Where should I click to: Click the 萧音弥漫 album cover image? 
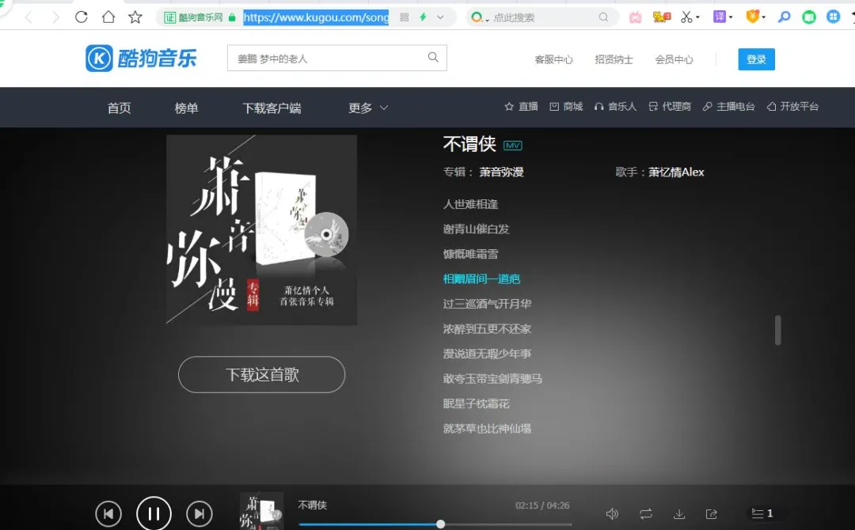[x=262, y=230]
